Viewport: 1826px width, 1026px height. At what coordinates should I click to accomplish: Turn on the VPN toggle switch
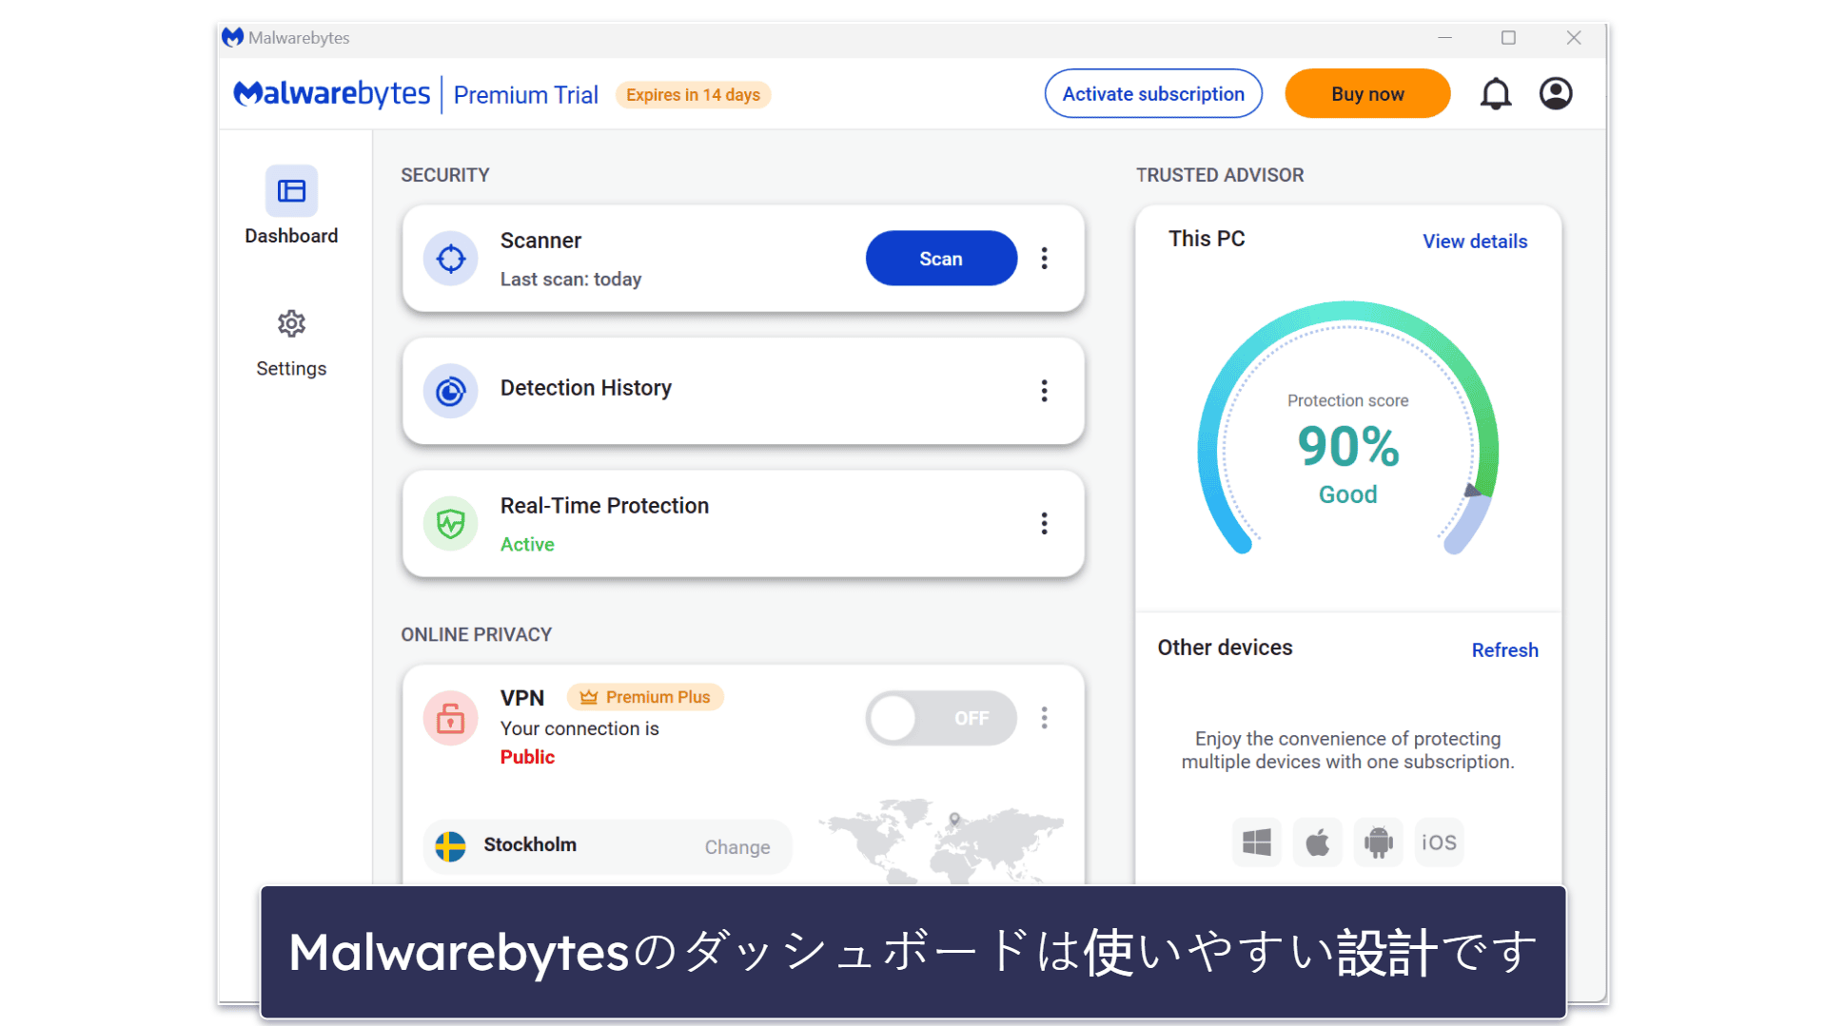pos(940,718)
